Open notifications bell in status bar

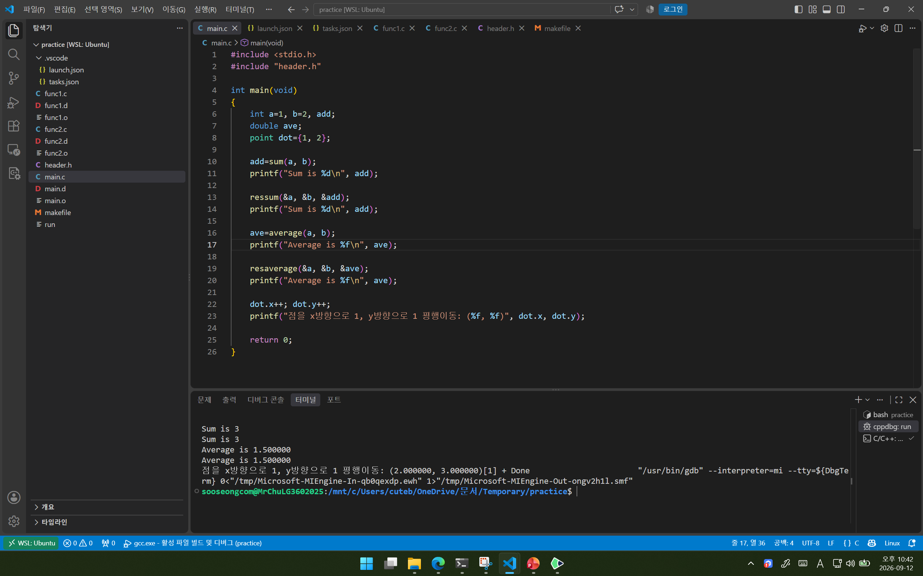[x=912, y=543]
